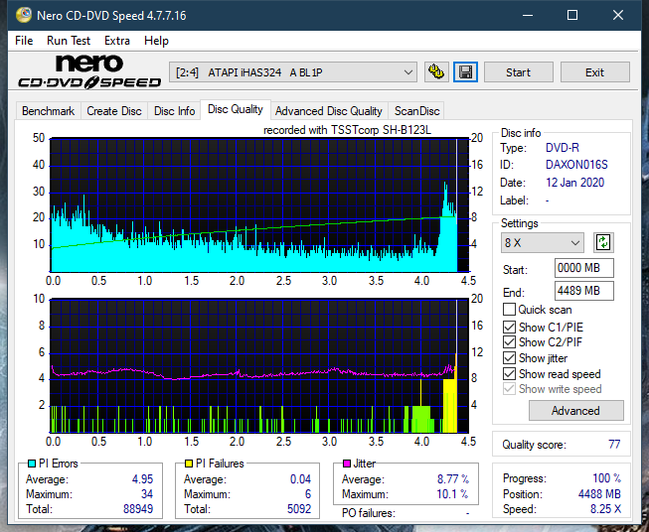Toggle Show C2/PIF checkbox
This screenshot has width=649, height=532.
pos(509,342)
